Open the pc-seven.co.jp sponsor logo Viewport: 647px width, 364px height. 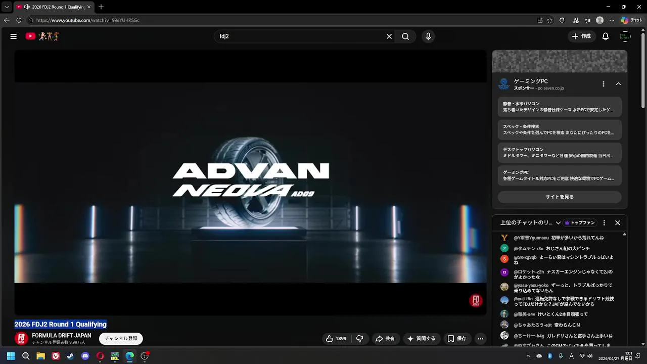pos(504,84)
